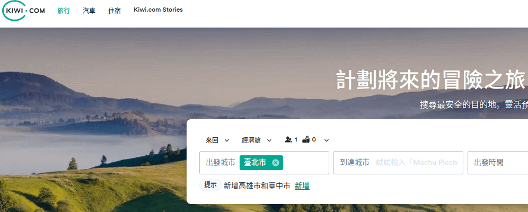Click the baggage count icon
The image size is (528, 212).
coord(306,139)
